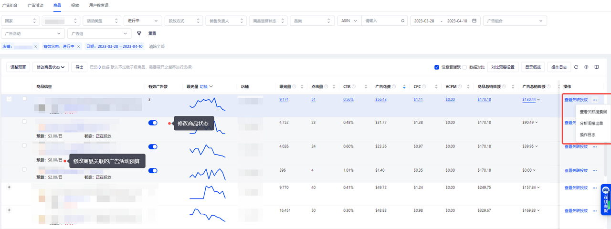Tick the checkbox of the expanded parent row showing 3

24,99
